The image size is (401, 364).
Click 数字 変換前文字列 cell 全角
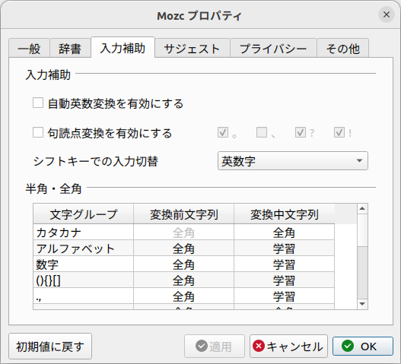point(183,264)
